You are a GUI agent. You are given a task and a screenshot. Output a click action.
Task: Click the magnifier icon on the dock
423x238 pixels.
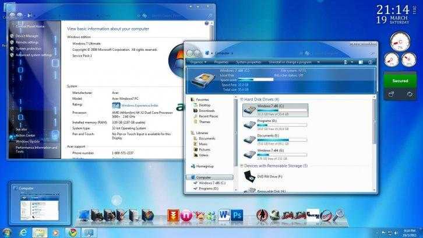click(339, 215)
